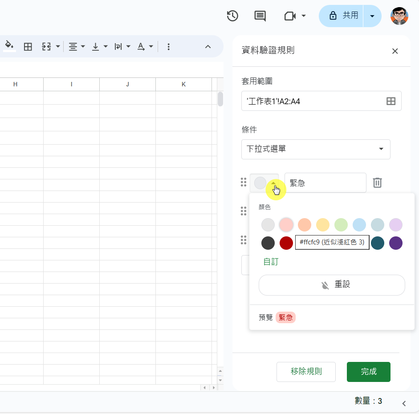Open version history
The image size is (419, 414).
[232, 16]
